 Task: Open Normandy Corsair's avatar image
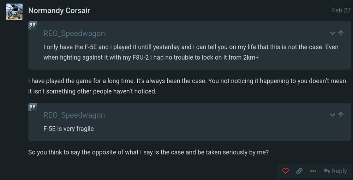(14, 12)
